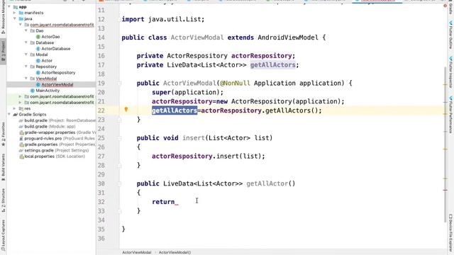
Task: Collapse the Modal package
Action: 26,55
